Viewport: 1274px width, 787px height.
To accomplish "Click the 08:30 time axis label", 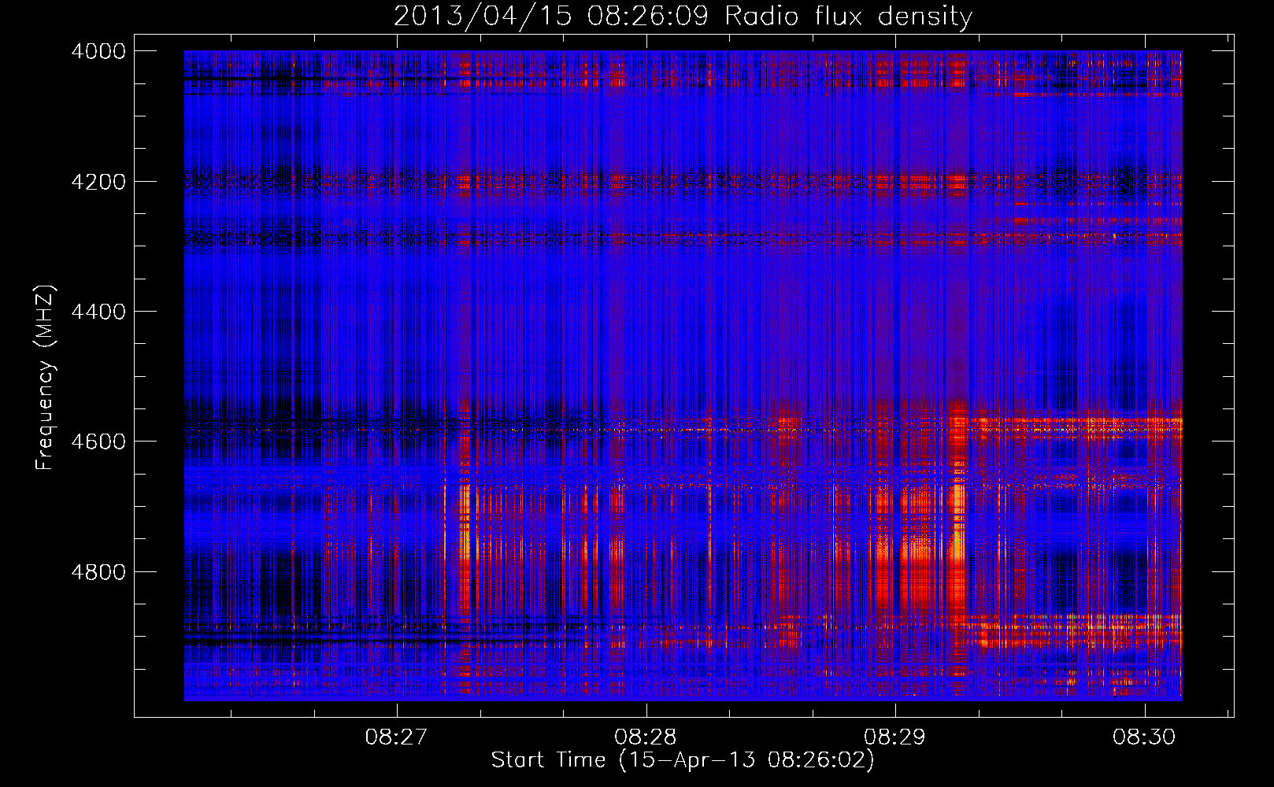I will click(x=1144, y=737).
